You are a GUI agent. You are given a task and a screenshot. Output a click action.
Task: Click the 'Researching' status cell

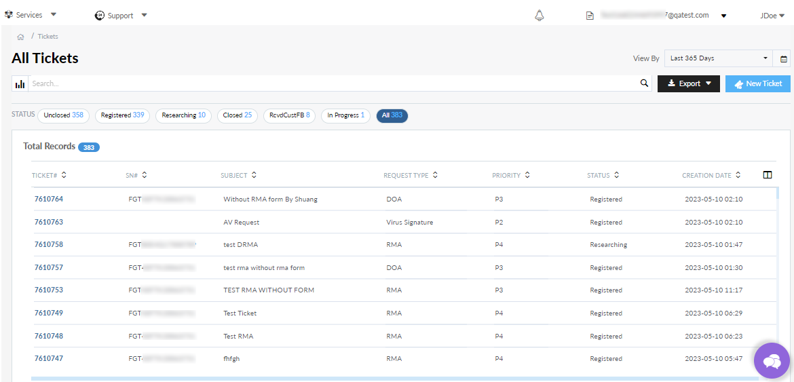608,245
